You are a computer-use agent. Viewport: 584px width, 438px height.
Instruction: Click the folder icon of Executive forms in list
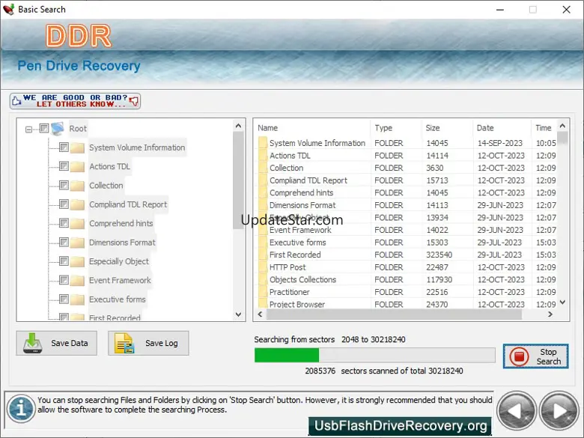(x=263, y=243)
